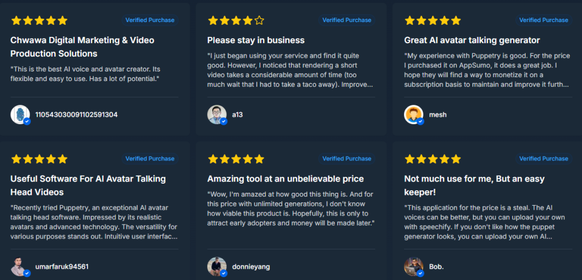Click a13's profile avatar
Image resolution: width=582 pixels, height=280 pixels.
(217, 114)
